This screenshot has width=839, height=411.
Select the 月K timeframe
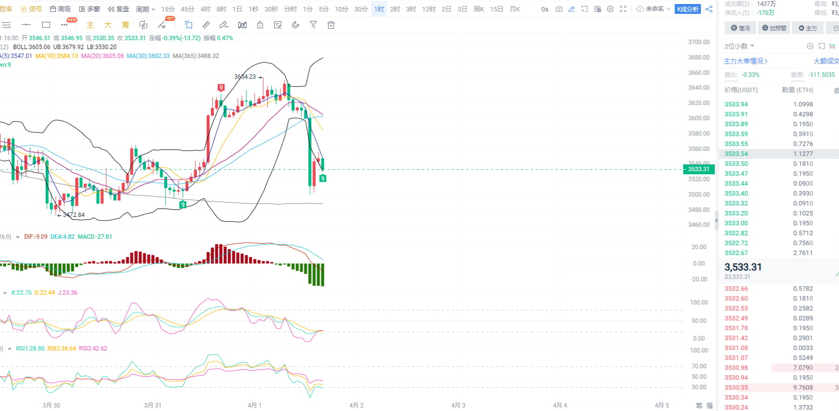(x=515, y=9)
